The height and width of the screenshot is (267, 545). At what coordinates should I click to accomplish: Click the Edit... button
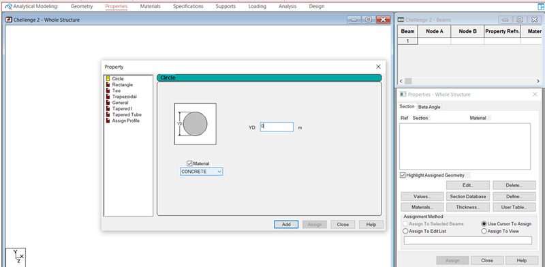pyautogui.click(x=468, y=185)
